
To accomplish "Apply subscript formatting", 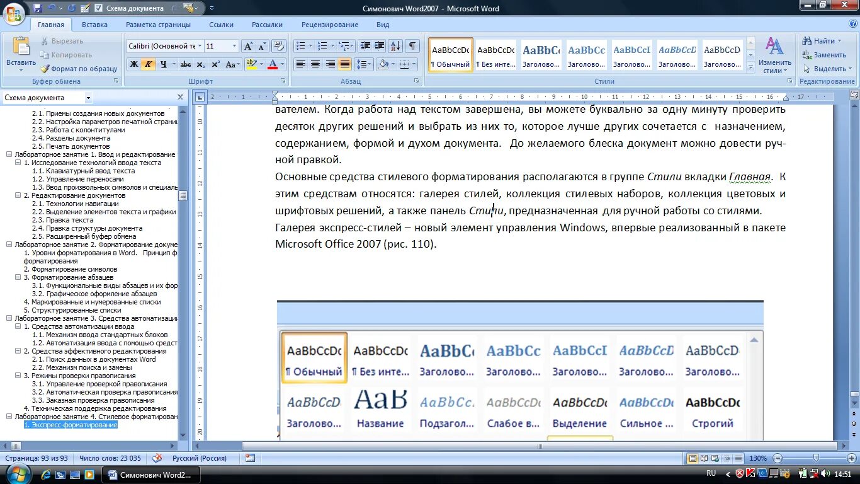I will [x=200, y=64].
